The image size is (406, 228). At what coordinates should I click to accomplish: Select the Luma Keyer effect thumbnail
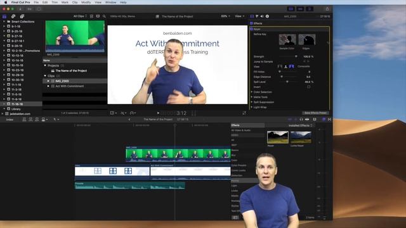click(301, 137)
